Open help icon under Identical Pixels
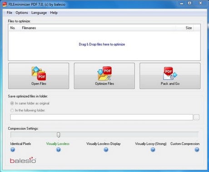209x172 pixels. (x=13, y=150)
